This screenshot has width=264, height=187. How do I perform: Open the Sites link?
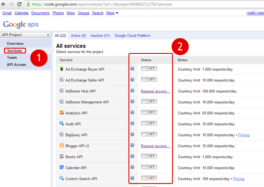(x=71, y=13)
